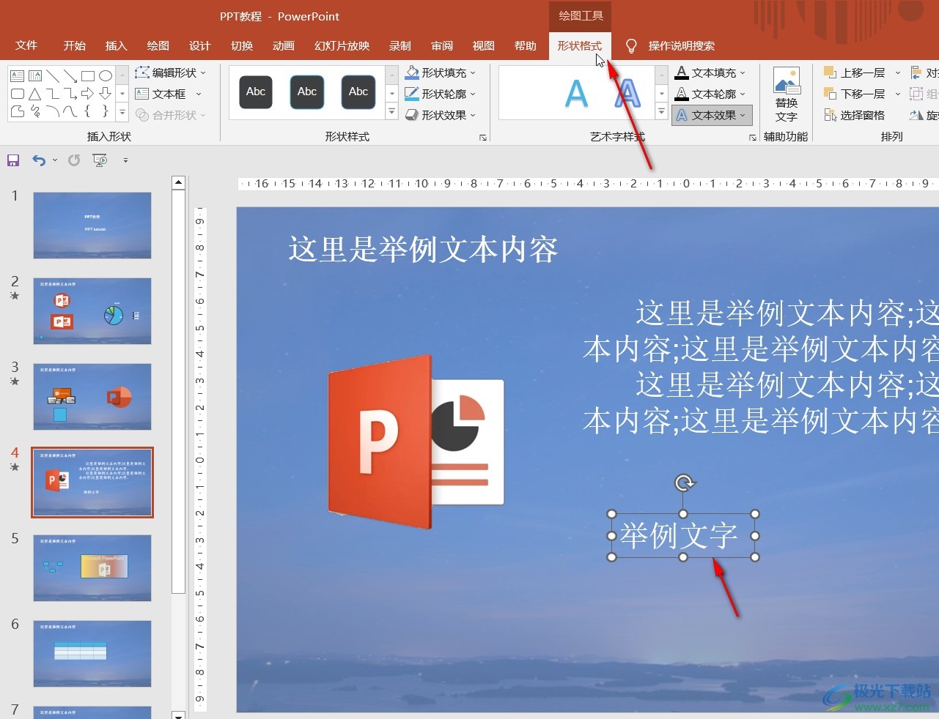Switch to the 开始 tab
The image size is (939, 719).
[75, 45]
